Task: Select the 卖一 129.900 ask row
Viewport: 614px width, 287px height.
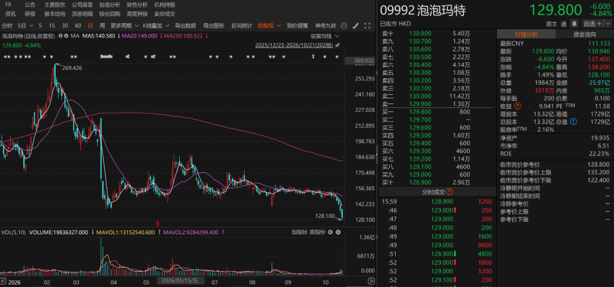Action: pyautogui.click(x=437, y=104)
